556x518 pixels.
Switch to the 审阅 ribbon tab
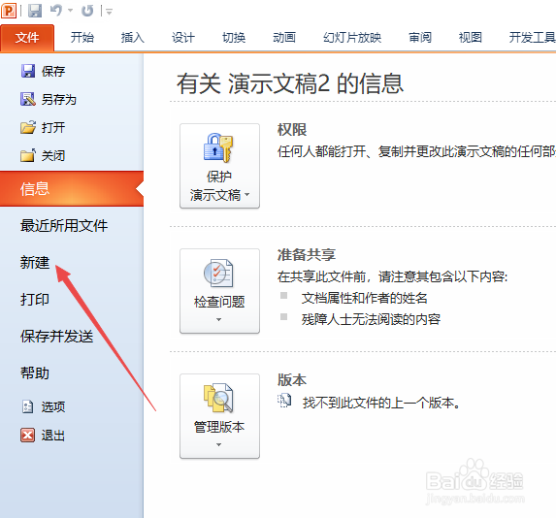[x=420, y=37]
